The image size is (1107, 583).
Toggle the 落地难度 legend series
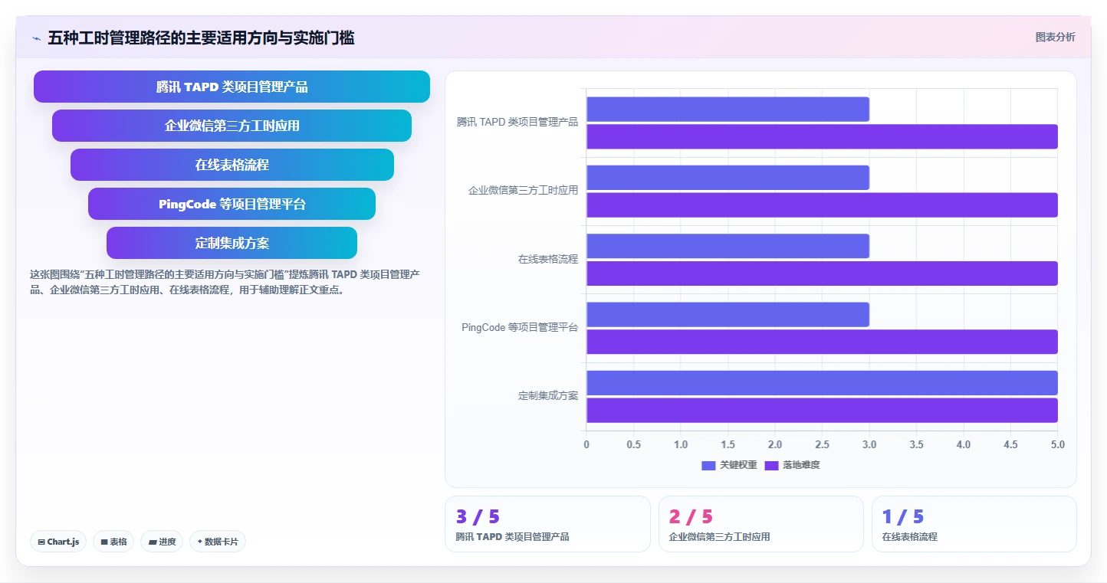(x=793, y=465)
